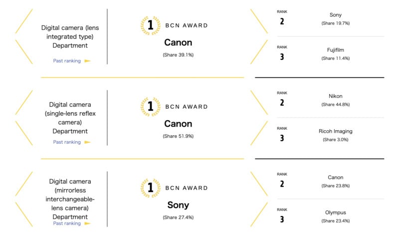
Task: Click the Ricoh Imaging rank 3 entry
Action: coord(336,132)
